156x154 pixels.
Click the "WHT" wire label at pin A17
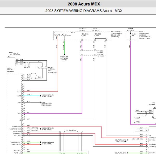point(29,119)
